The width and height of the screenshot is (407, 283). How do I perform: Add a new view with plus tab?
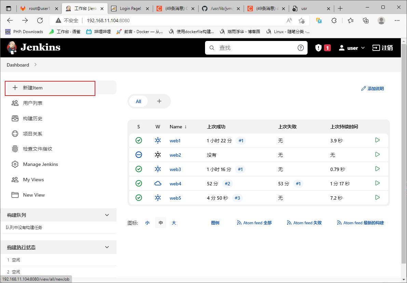tap(159, 101)
